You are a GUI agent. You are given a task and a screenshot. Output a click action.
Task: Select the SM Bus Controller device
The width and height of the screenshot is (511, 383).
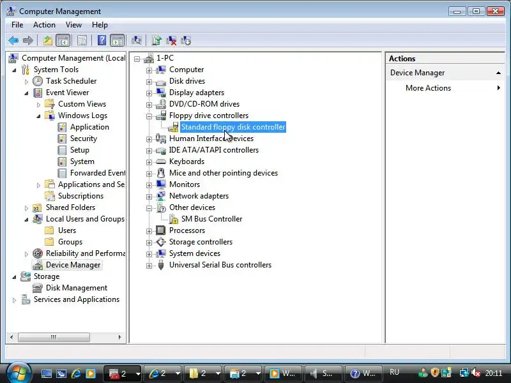pos(212,219)
